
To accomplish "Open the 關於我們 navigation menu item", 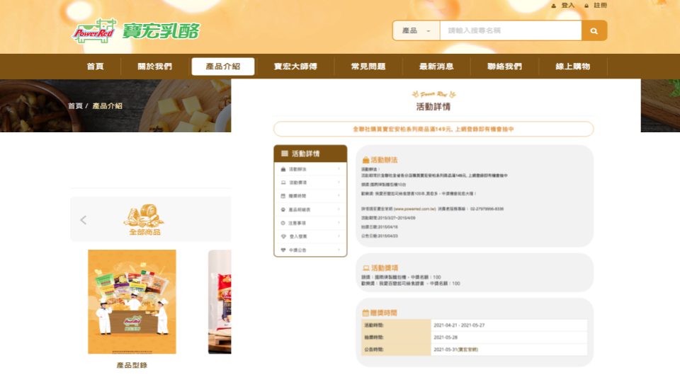I will click(x=155, y=66).
